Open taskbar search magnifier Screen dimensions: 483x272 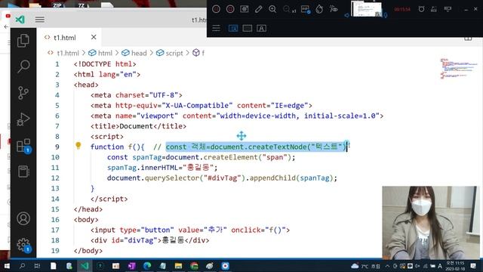(x=22, y=266)
